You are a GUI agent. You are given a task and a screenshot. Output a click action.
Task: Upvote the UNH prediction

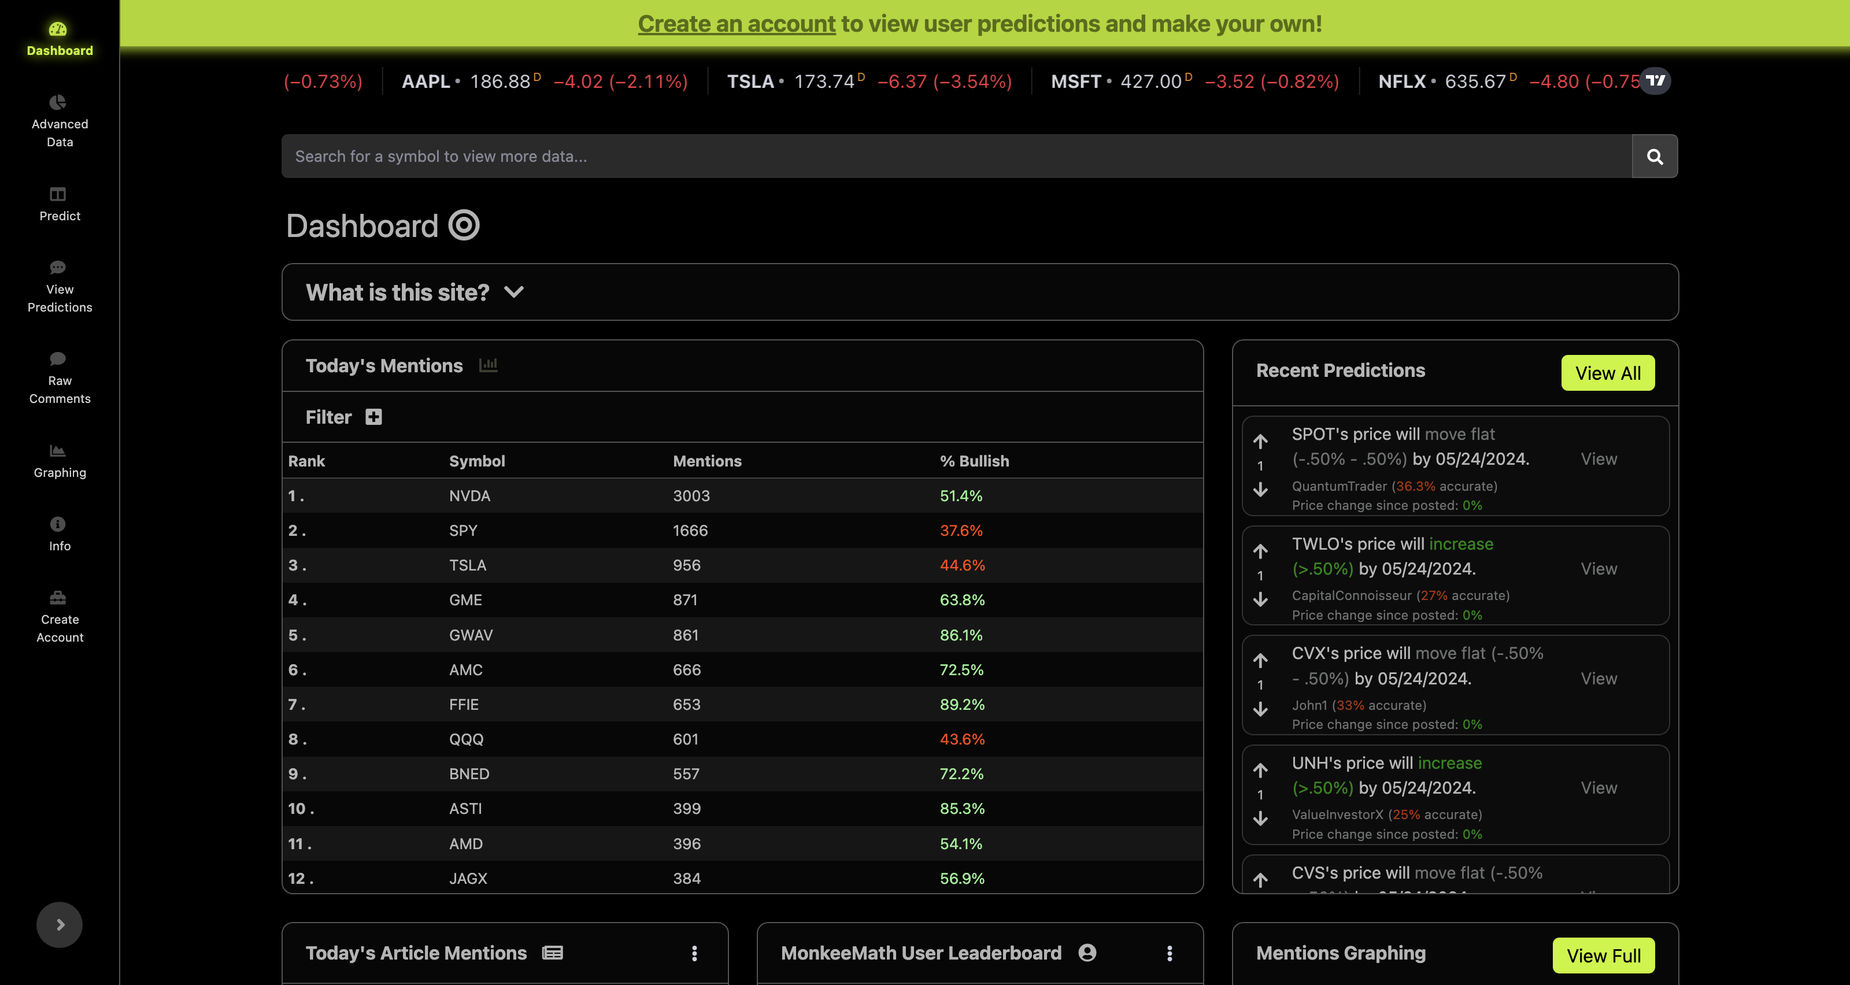[x=1260, y=771]
